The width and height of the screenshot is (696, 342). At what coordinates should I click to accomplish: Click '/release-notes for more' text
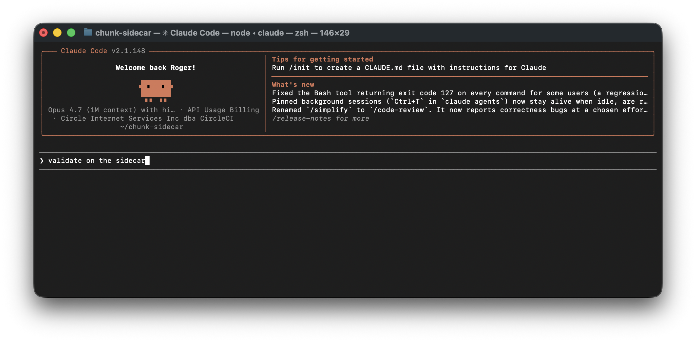tap(321, 119)
